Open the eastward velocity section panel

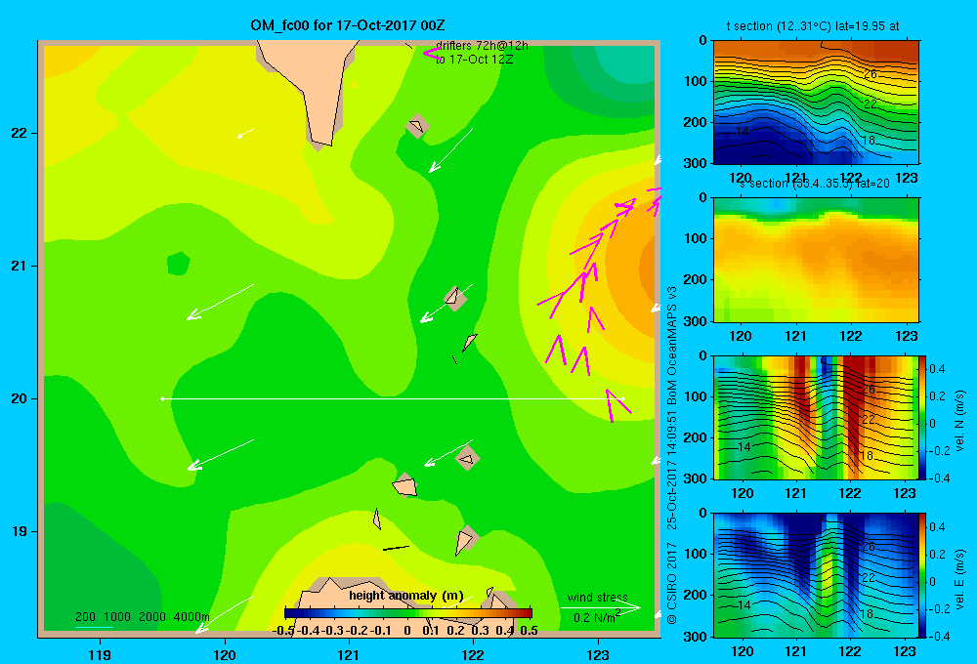pyautogui.click(x=816, y=575)
